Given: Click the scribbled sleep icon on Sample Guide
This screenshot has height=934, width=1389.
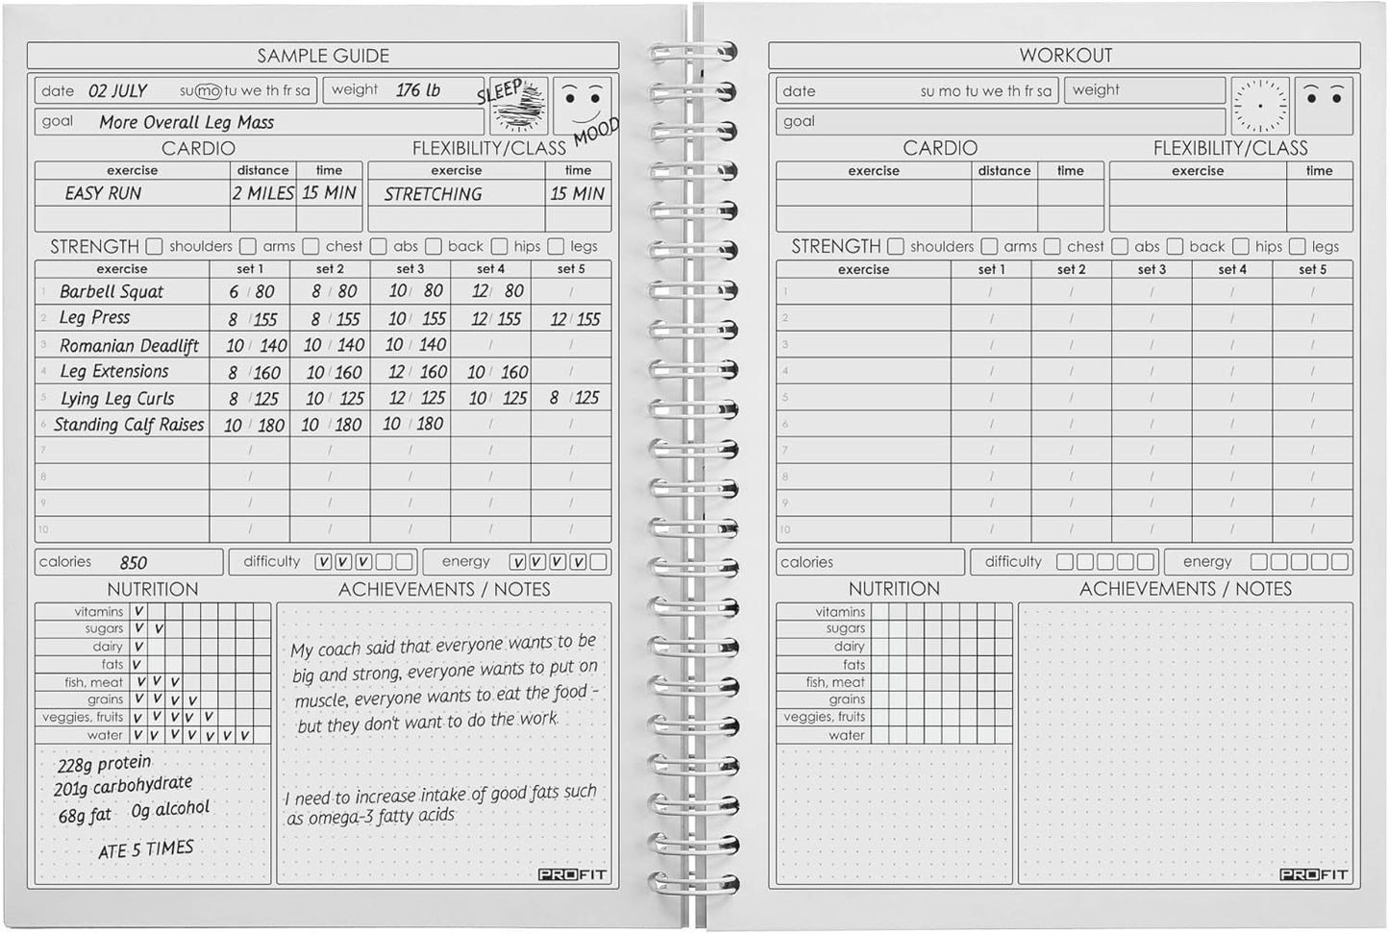Looking at the screenshot, I should [519, 106].
